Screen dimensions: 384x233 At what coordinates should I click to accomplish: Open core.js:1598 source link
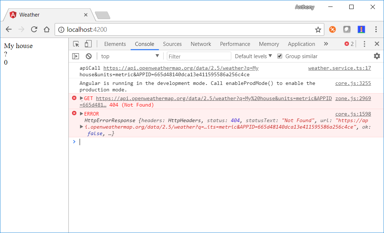click(x=353, y=114)
